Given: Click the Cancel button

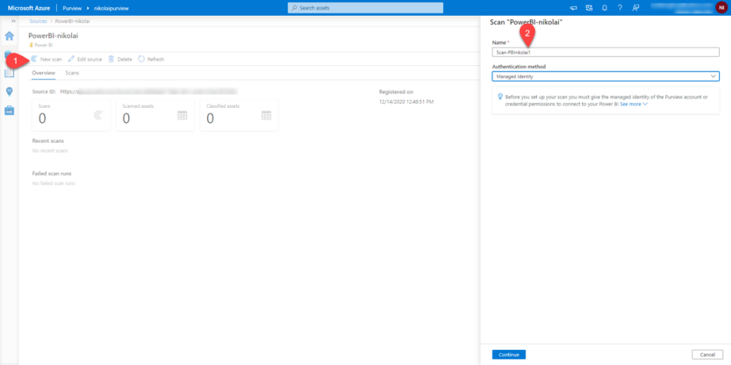Looking at the screenshot, I should tap(707, 354).
